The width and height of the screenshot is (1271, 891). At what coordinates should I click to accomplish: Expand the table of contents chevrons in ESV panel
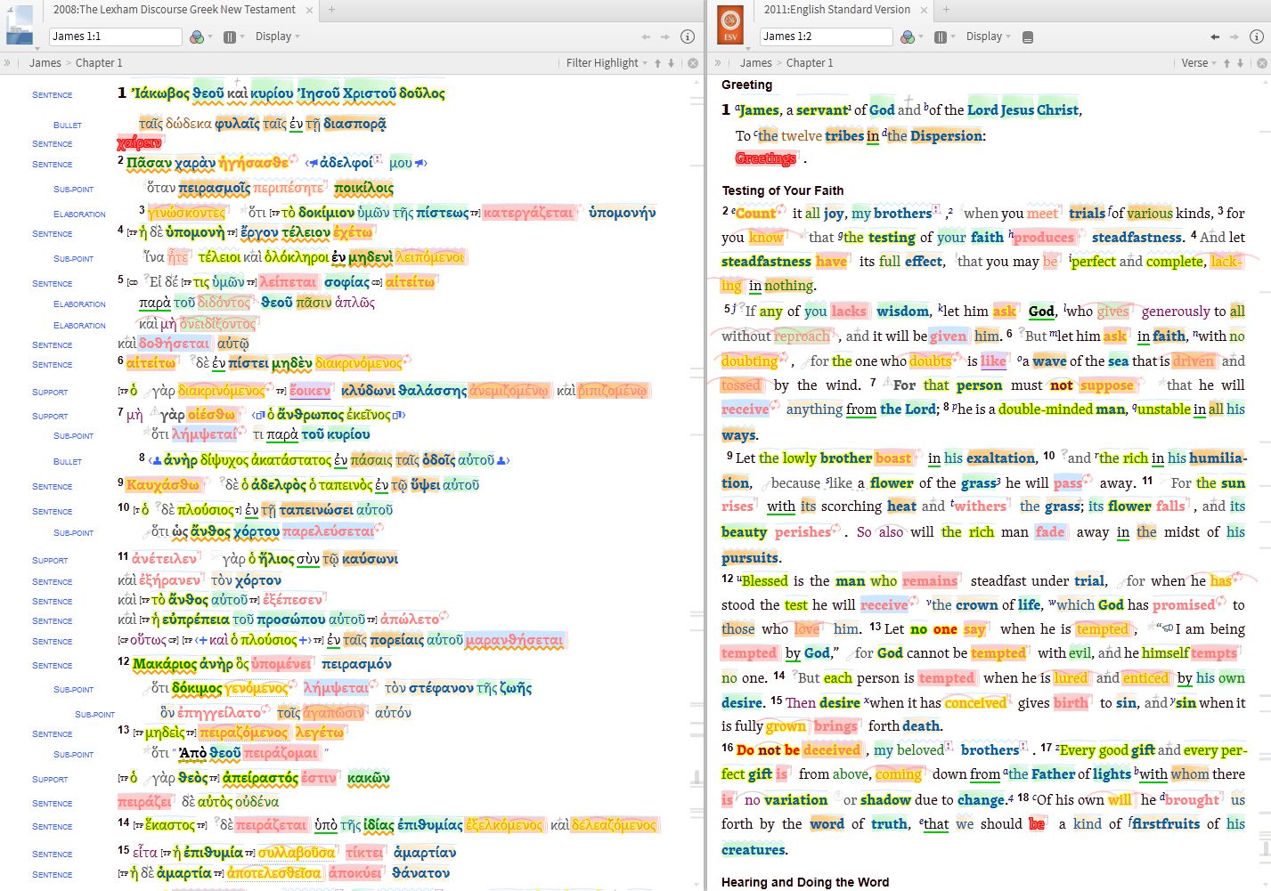click(718, 63)
